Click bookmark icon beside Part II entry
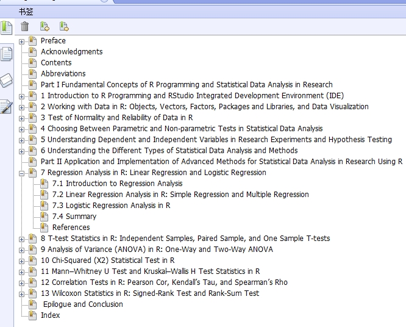The height and width of the screenshot is (327, 406). pyautogui.click(x=33, y=162)
